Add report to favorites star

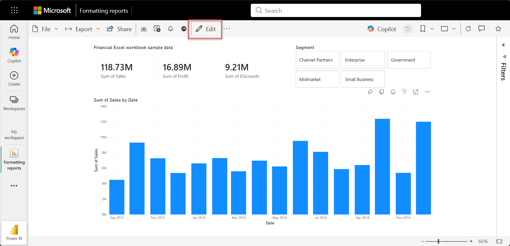tap(498, 29)
